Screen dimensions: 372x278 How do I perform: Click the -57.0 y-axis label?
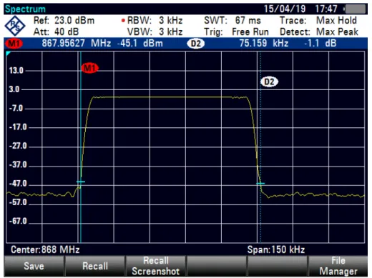pyautogui.click(x=18, y=202)
